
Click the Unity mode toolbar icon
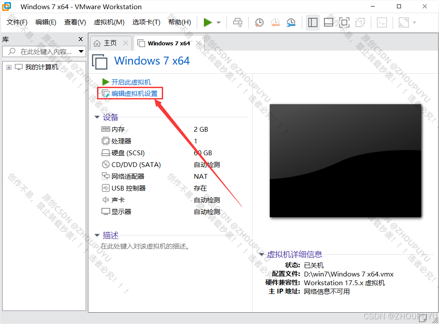360,22
